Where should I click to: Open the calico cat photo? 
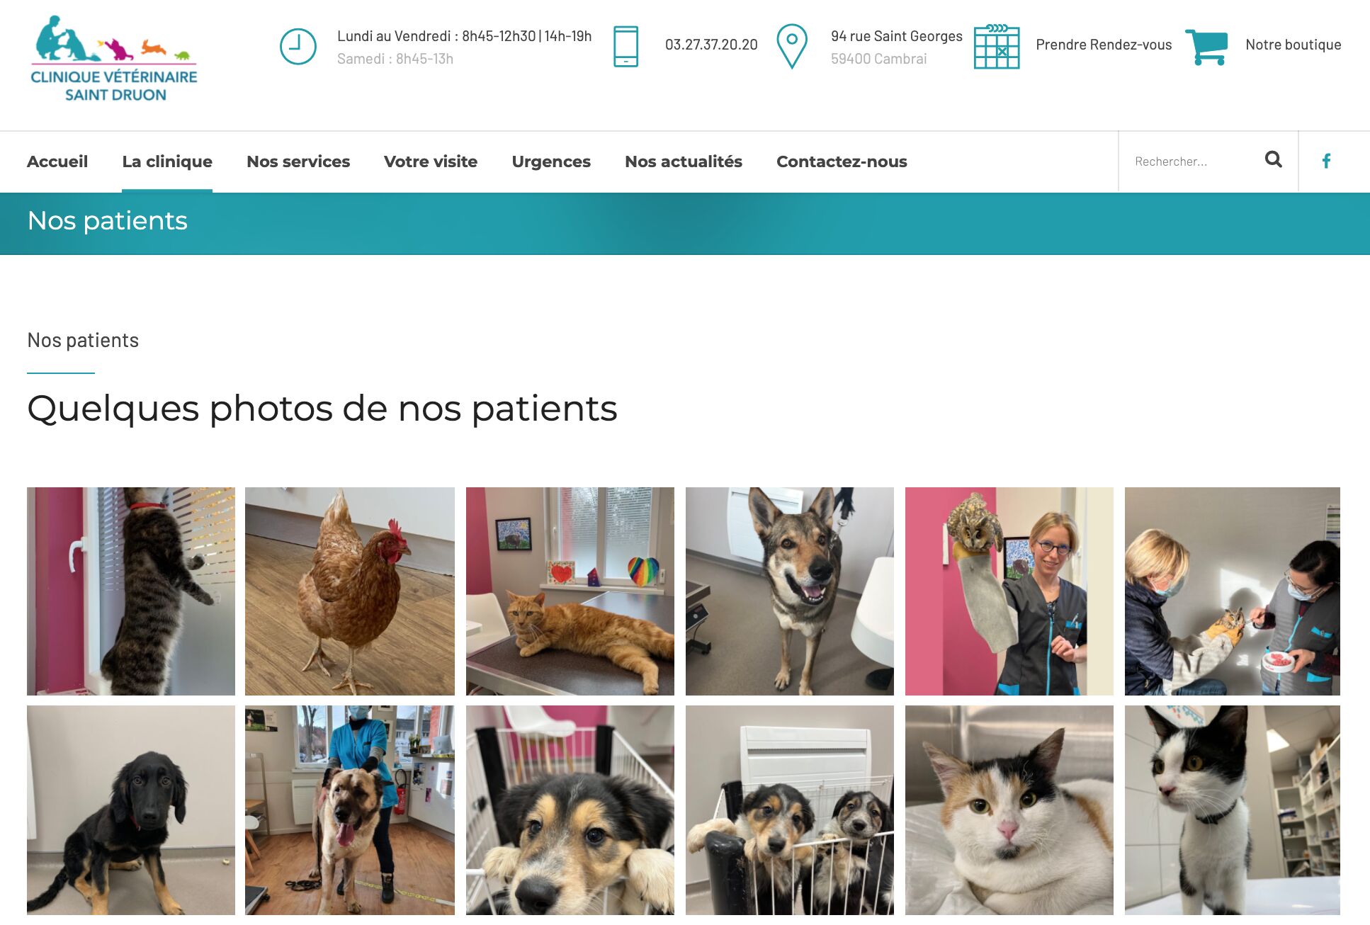pyautogui.click(x=1009, y=810)
